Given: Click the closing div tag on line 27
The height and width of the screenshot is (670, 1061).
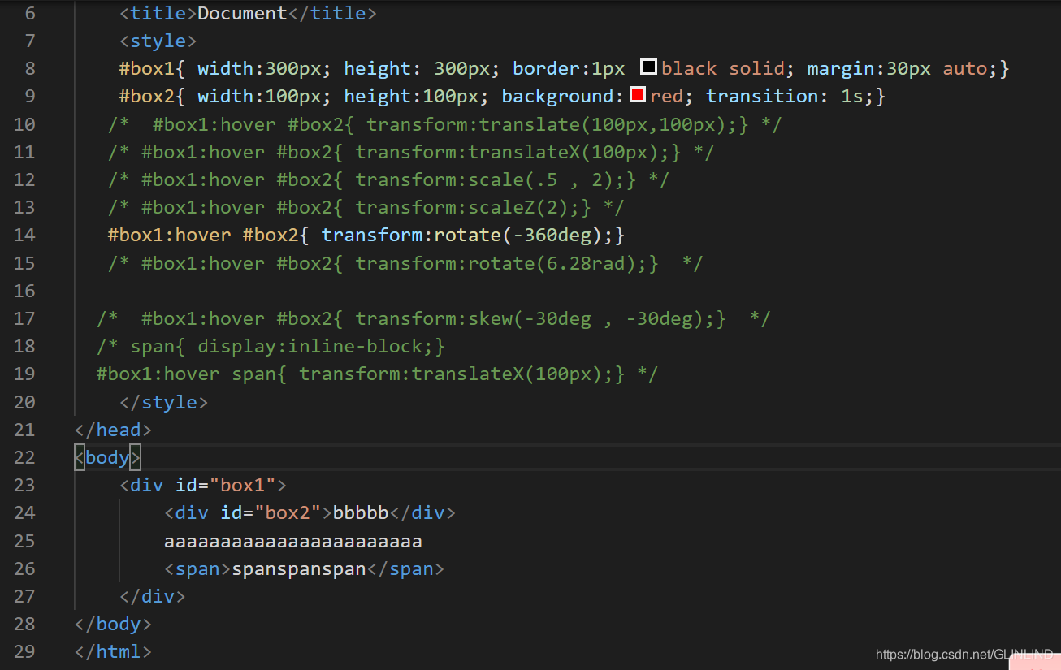Looking at the screenshot, I should (153, 596).
